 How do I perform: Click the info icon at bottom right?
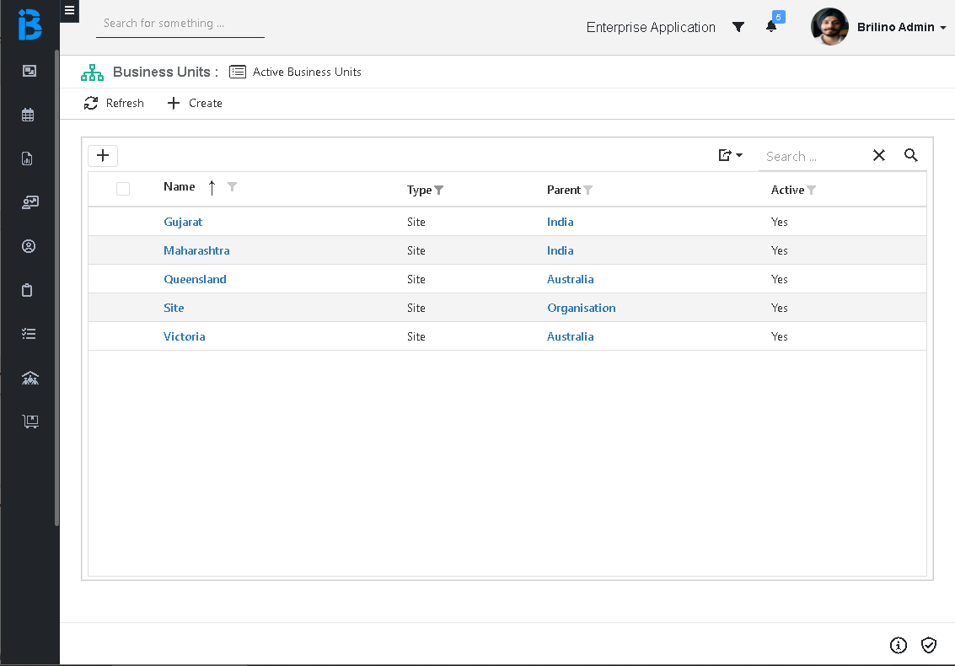pos(899,645)
